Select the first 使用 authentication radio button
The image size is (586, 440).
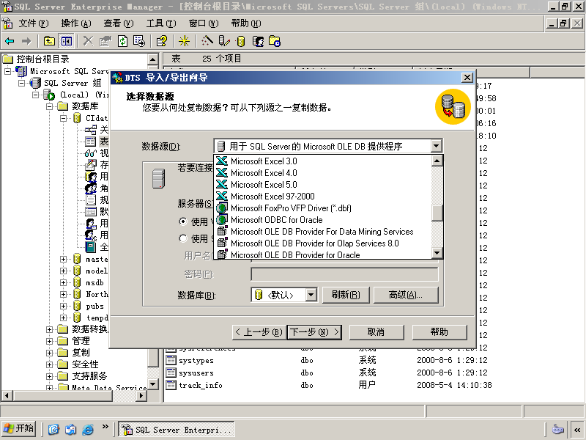pos(182,221)
